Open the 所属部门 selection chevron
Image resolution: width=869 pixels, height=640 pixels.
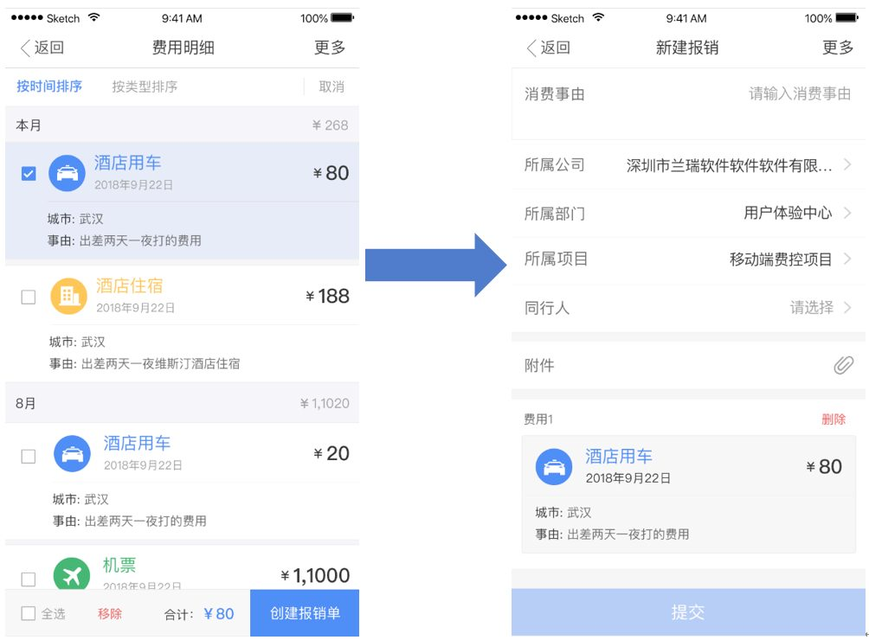(x=847, y=213)
